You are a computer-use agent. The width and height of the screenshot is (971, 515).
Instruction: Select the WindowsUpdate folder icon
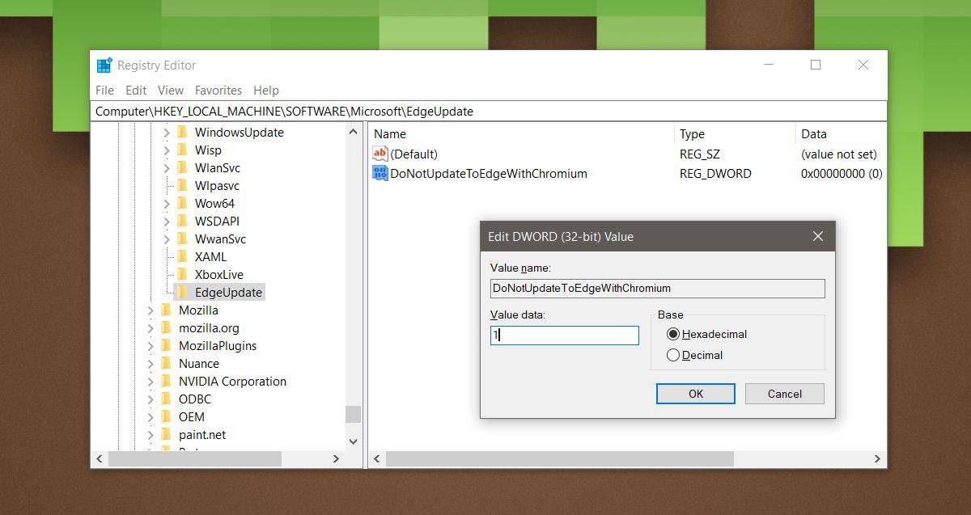pos(182,132)
